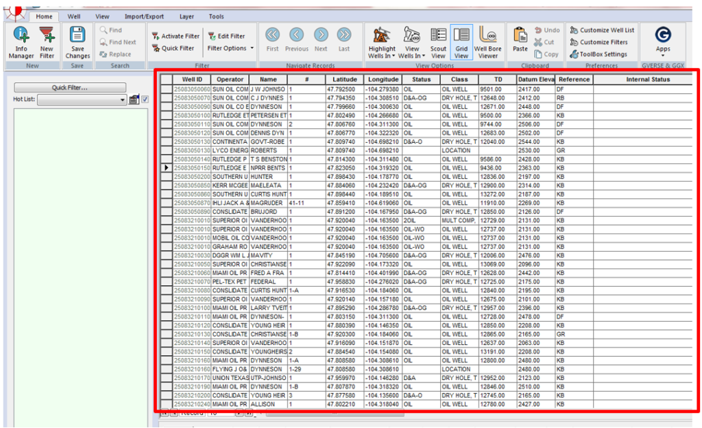Image resolution: width=702 pixels, height=428 pixels.
Task: Select the Save Changes icon
Action: pyautogui.click(x=77, y=41)
